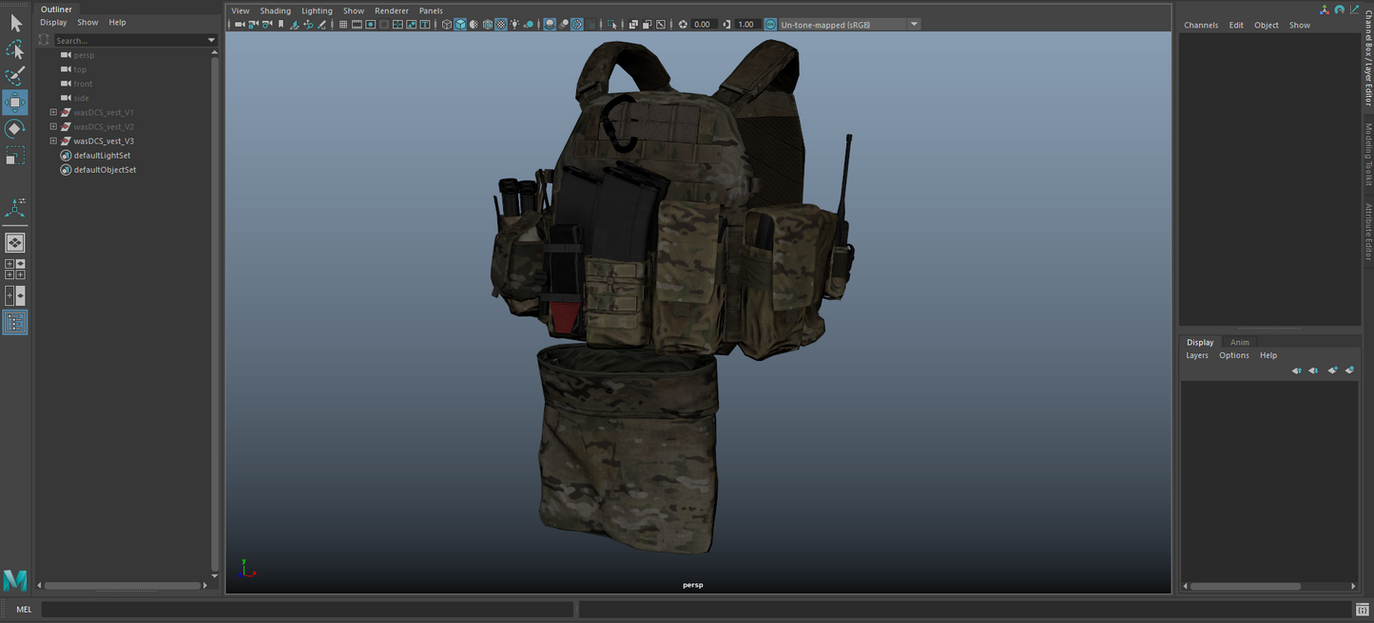This screenshot has height=623, width=1374.
Task: Expand wasDCS_vest_V1 in the Outliner
Action: tap(54, 112)
